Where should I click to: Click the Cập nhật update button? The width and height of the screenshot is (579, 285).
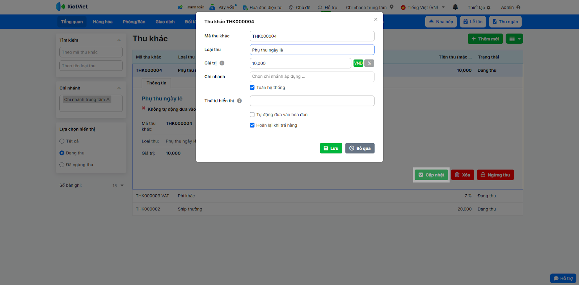click(431, 175)
